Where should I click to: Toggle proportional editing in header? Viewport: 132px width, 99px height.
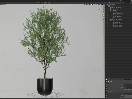(x=49, y=3)
